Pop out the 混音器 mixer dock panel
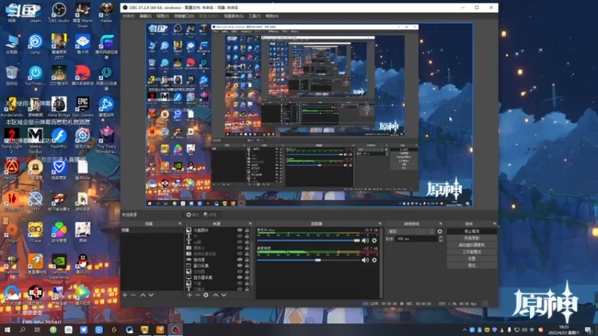The image size is (598, 336). [x=380, y=223]
